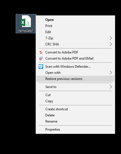Open Properties from the context menu
121x154 pixels.
coord(75,129)
